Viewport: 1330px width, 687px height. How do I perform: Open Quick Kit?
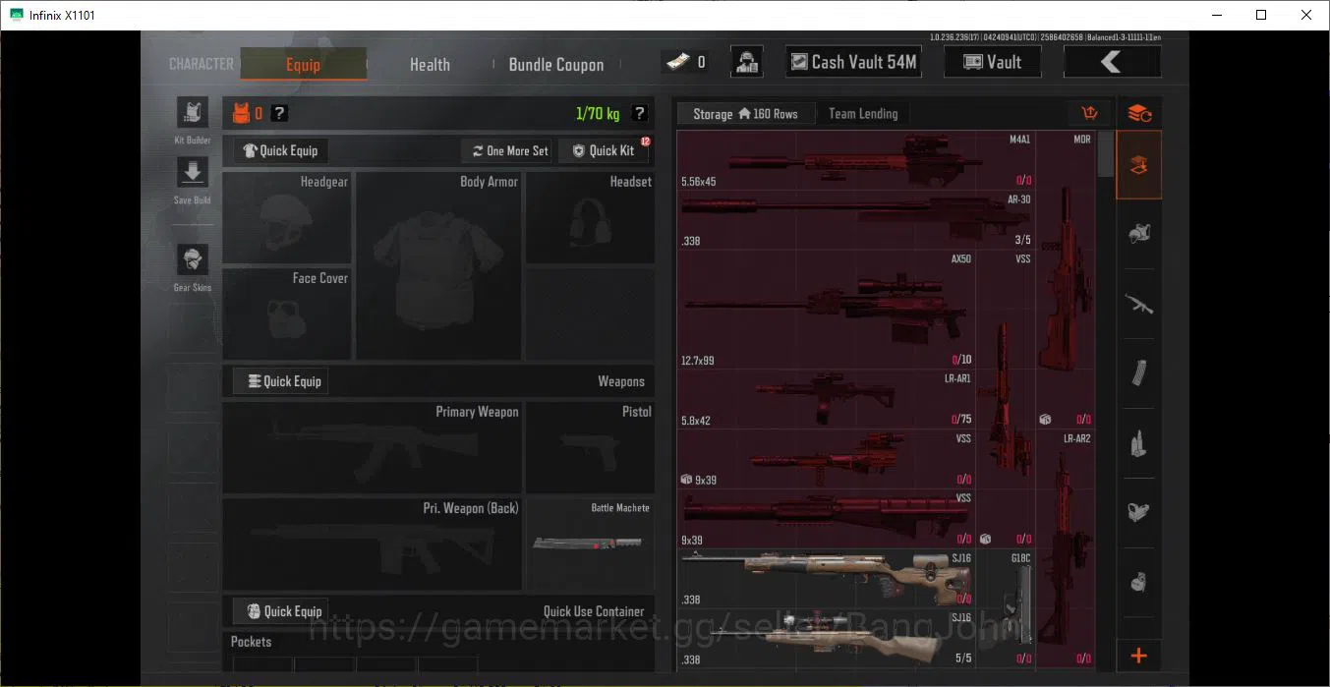pos(603,150)
